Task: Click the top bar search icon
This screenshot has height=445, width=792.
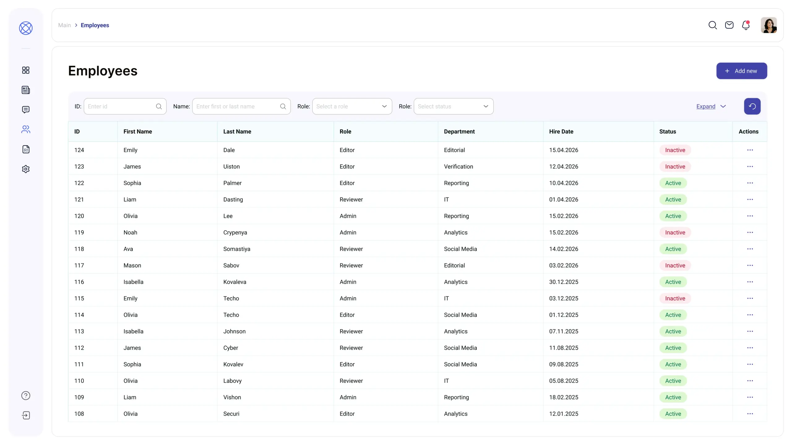Action: point(712,25)
